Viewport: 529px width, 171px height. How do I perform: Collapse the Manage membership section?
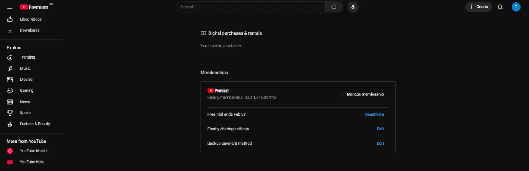click(362, 94)
